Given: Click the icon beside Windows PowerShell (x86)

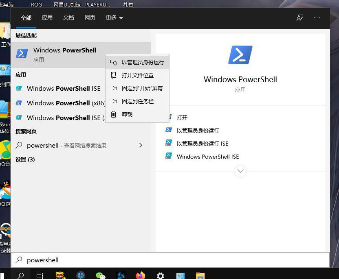Looking at the screenshot, I should (19, 103).
